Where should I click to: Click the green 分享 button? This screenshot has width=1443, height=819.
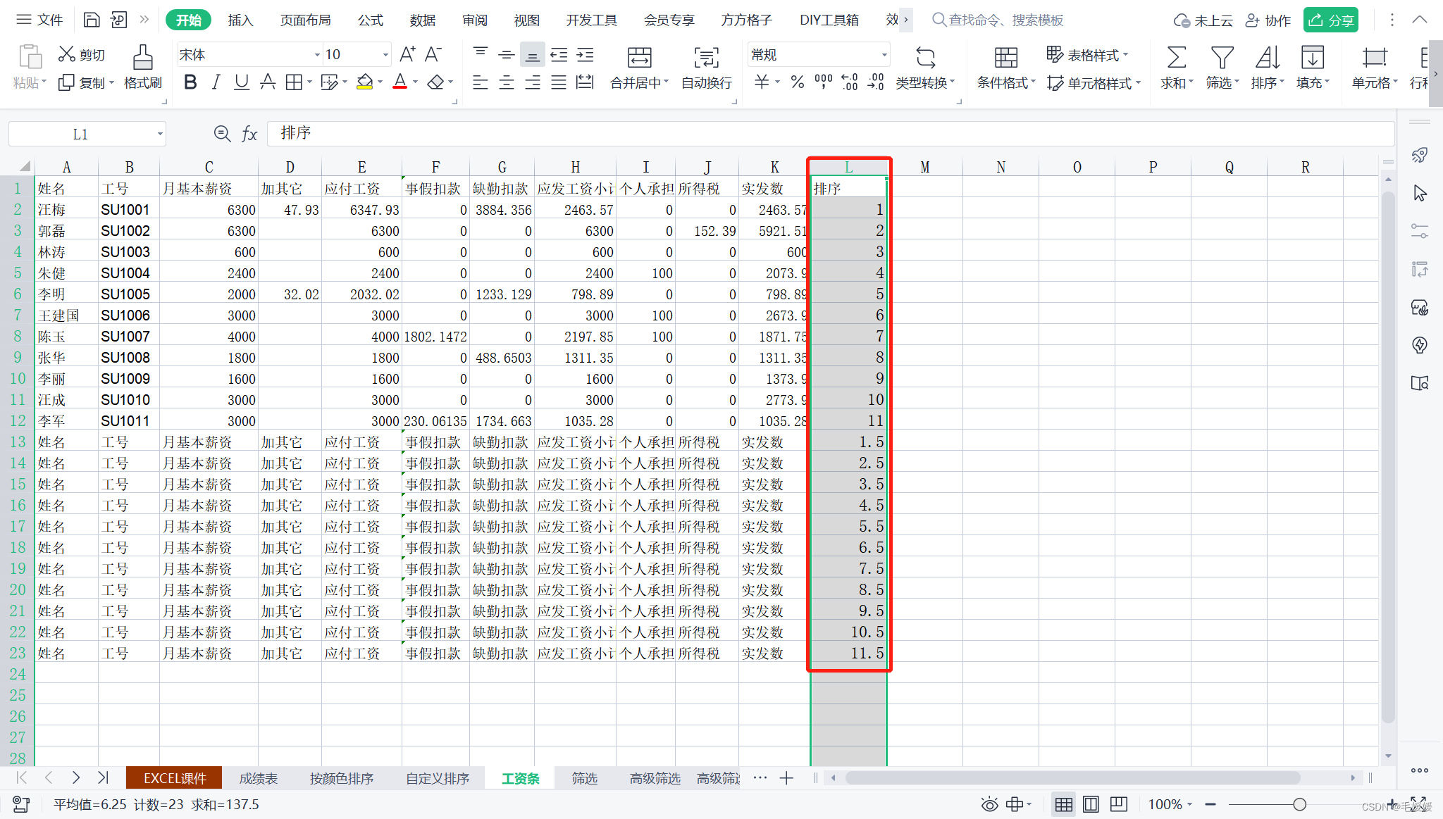click(x=1330, y=20)
